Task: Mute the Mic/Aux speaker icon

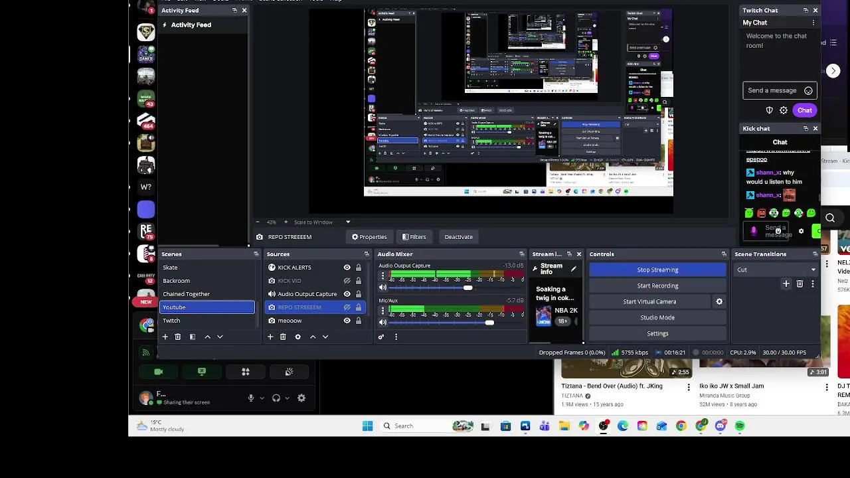Action: pyautogui.click(x=382, y=322)
